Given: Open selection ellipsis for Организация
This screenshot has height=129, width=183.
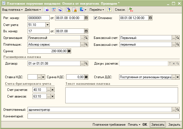Looking at the screenshot, I should pyautogui.click(x=82, y=38).
